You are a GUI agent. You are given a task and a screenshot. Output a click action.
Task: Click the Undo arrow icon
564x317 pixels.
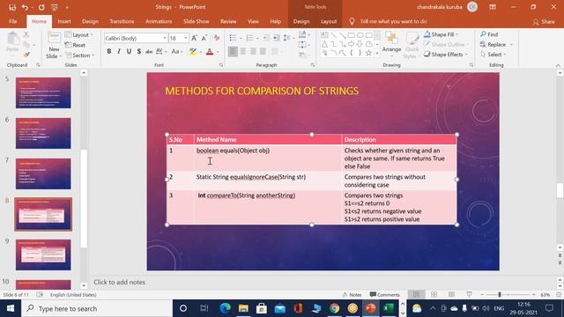25,7
